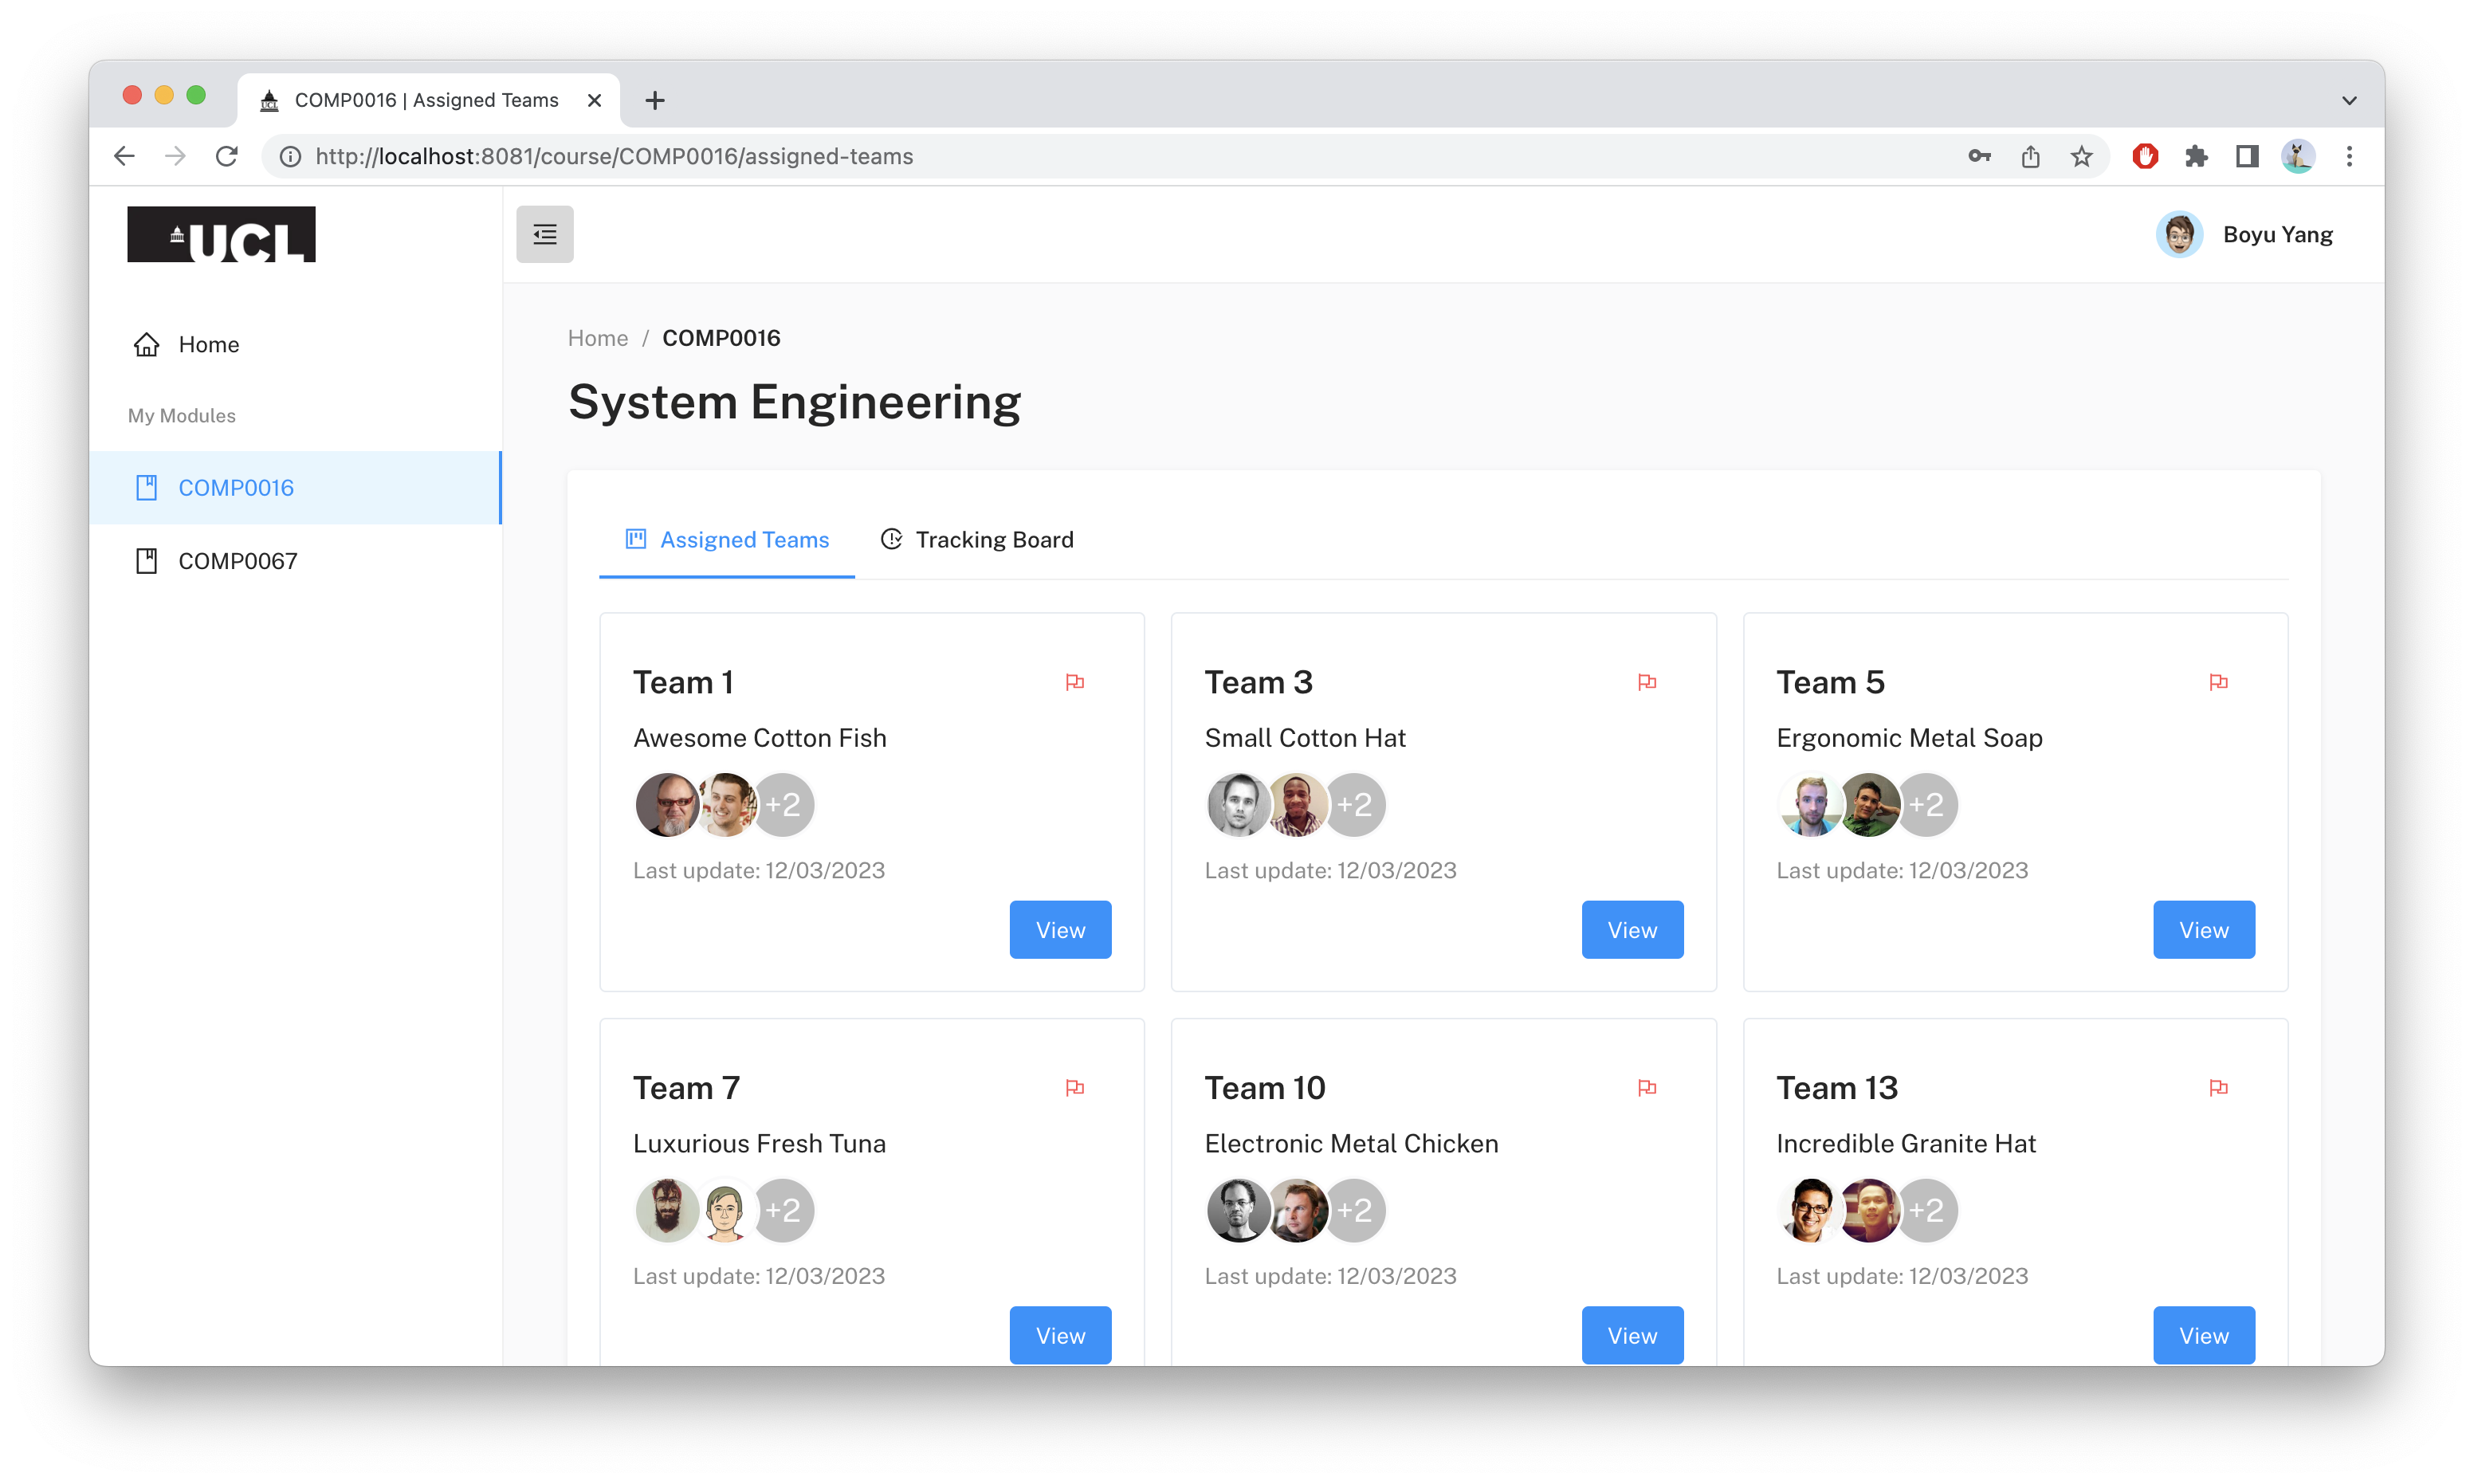Click the Home breadcrumb link
This screenshot has height=1484, width=2474.
[x=597, y=338]
